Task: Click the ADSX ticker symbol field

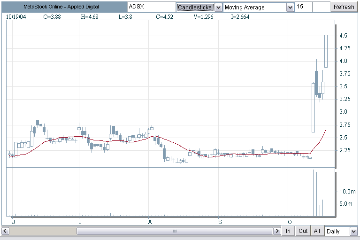Action: pos(151,7)
